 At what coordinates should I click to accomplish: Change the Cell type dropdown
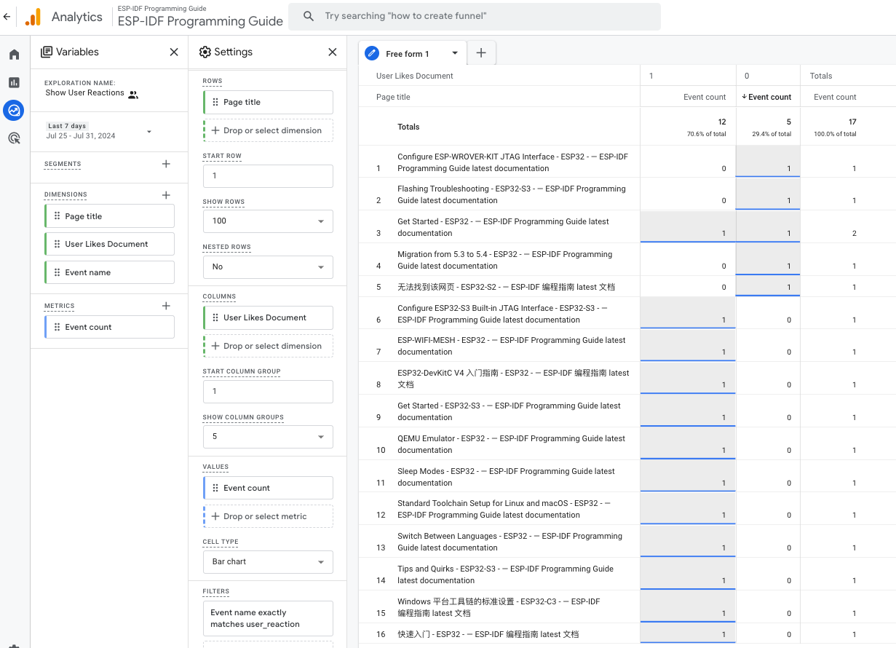268,561
